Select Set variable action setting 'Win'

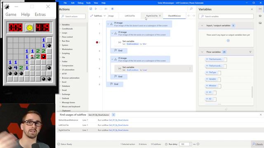click(x=153, y=42)
